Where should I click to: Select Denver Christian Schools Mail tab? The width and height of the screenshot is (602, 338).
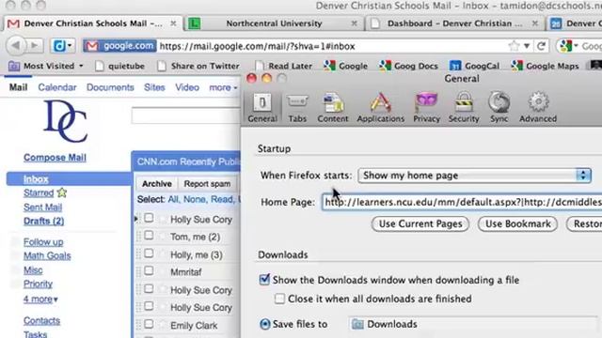tap(93, 23)
